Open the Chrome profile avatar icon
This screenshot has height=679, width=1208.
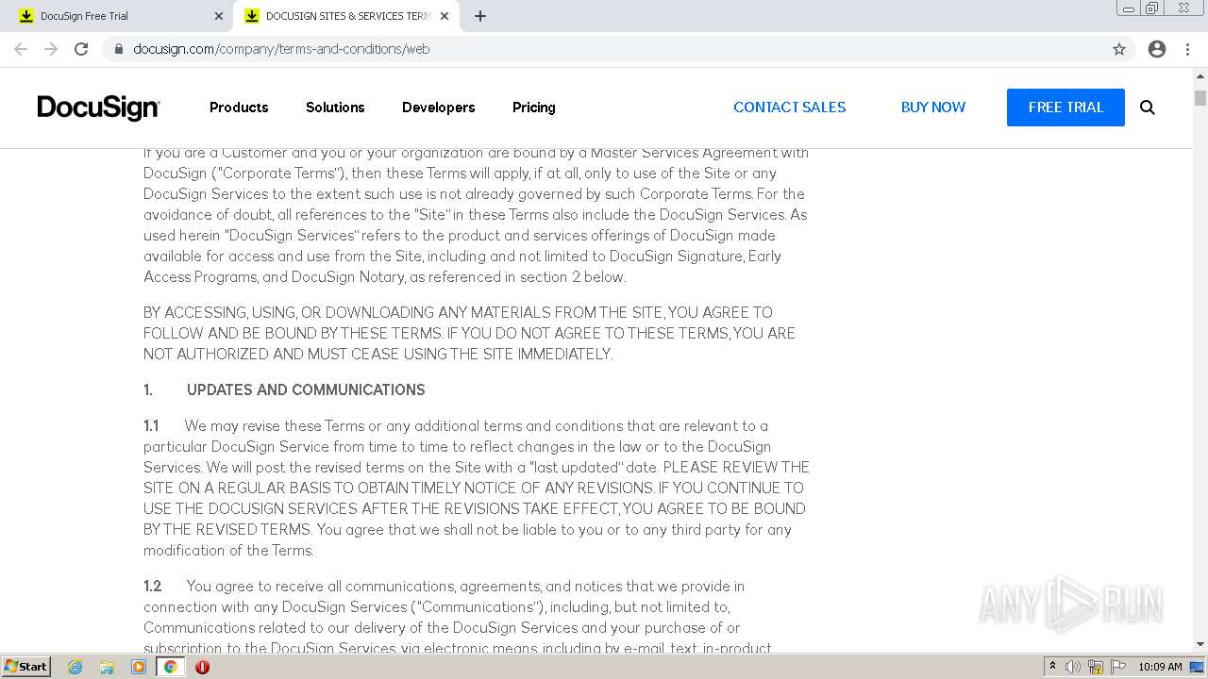(x=1157, y=49)
